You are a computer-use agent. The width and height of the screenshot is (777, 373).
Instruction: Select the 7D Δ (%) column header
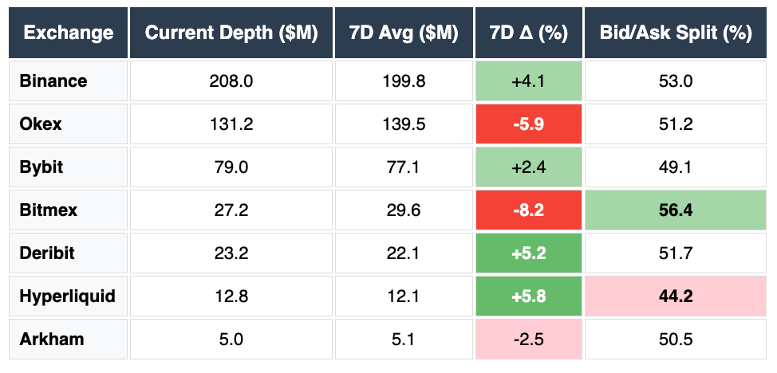tap(530, 33)
